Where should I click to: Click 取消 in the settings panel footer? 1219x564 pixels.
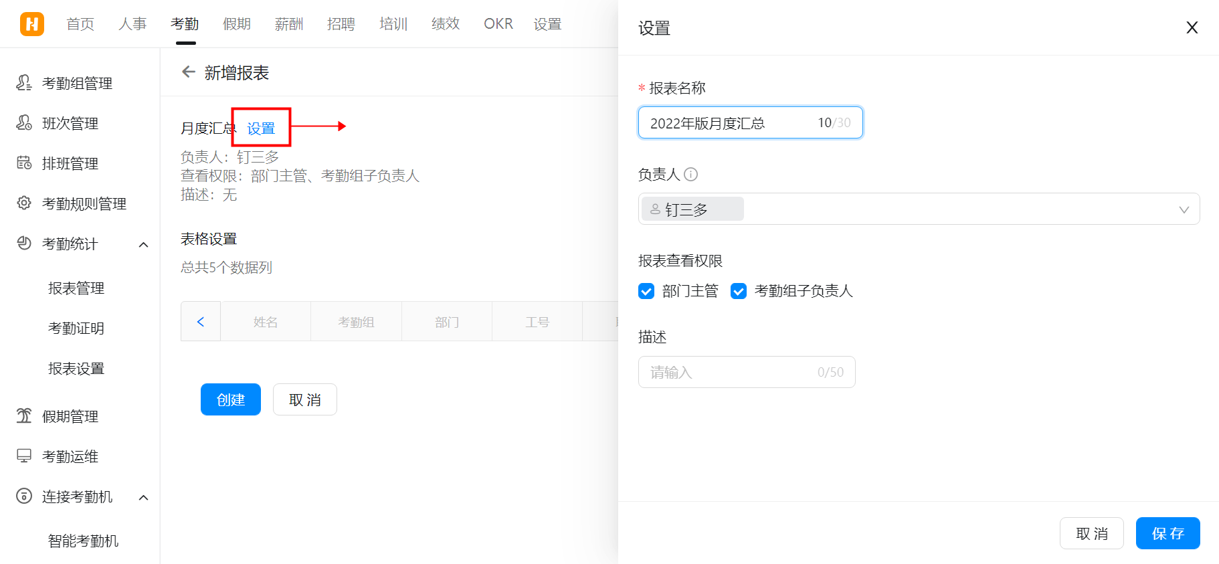pos(1092,533)
